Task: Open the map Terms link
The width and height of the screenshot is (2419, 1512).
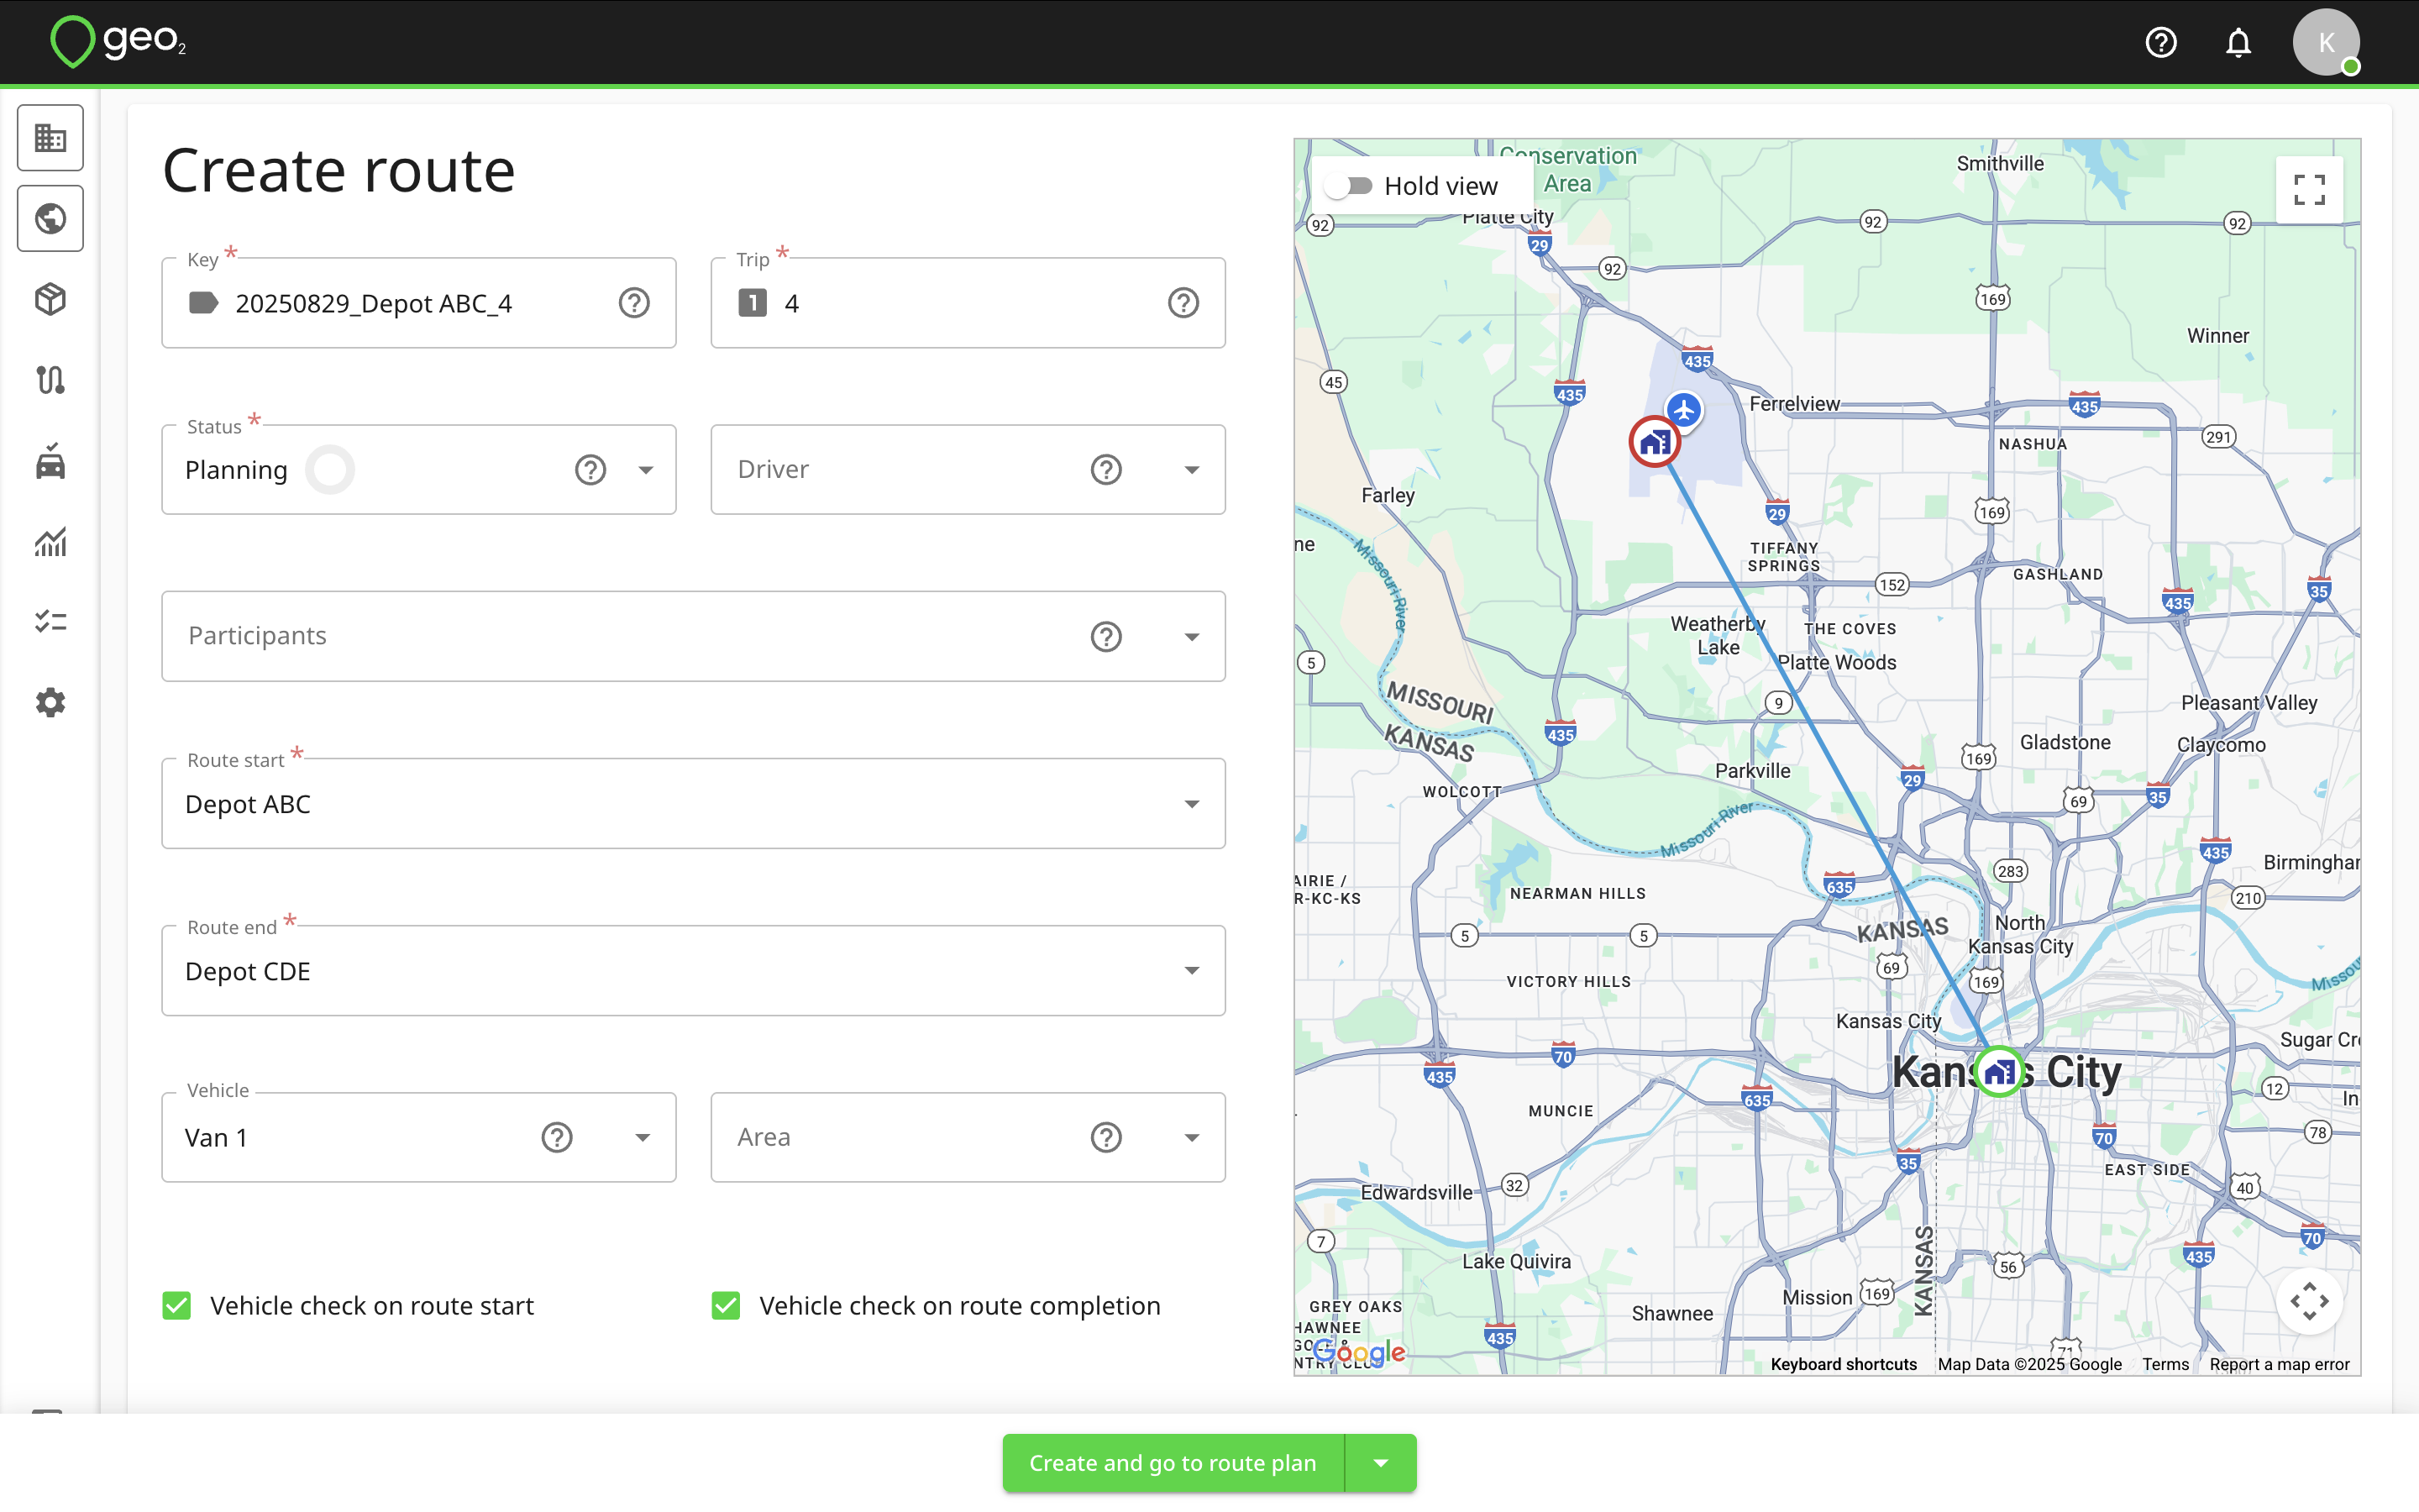Action: tap(2166, 1364)
